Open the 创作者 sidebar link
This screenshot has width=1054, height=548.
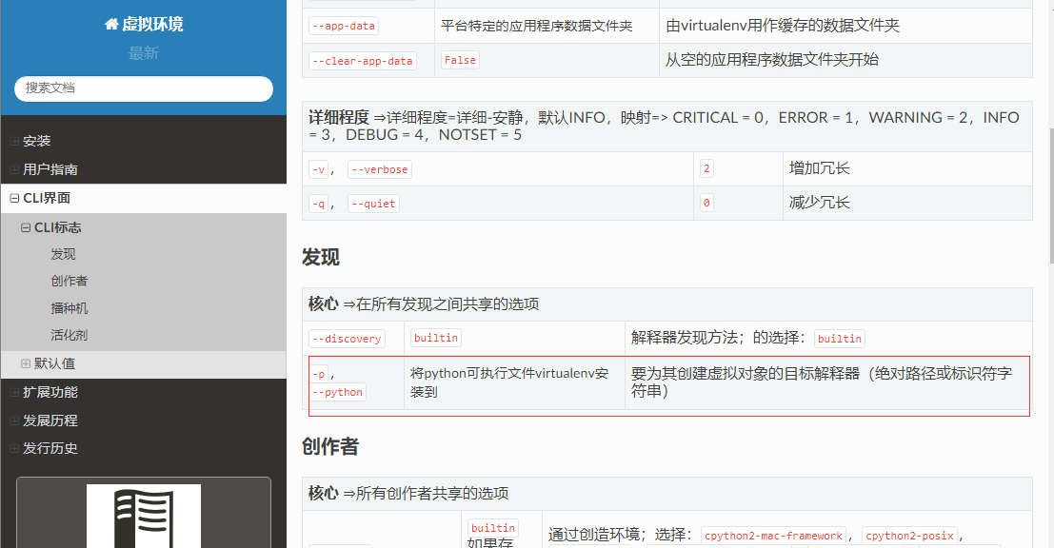pyautogui.click(x=70, y=281)
